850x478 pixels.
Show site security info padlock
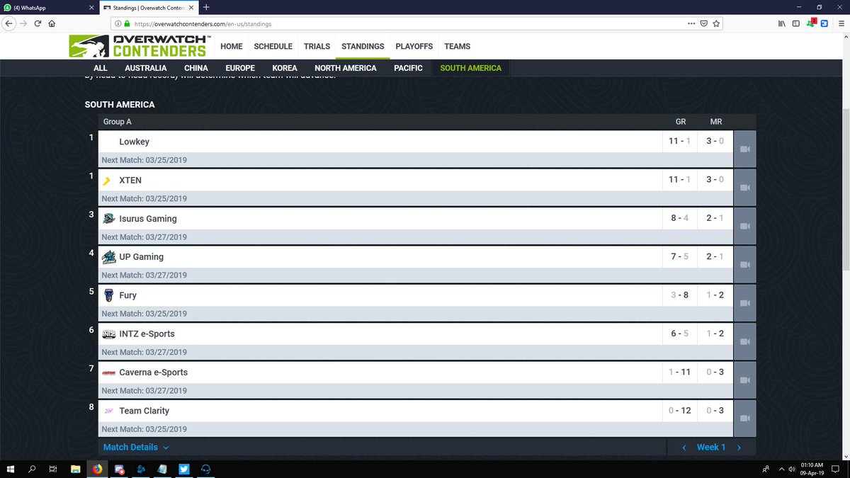pyautogui.click(x=126, y=23)
